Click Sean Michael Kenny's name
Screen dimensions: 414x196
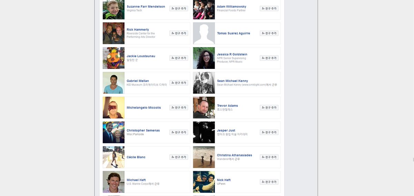[232, 81]
